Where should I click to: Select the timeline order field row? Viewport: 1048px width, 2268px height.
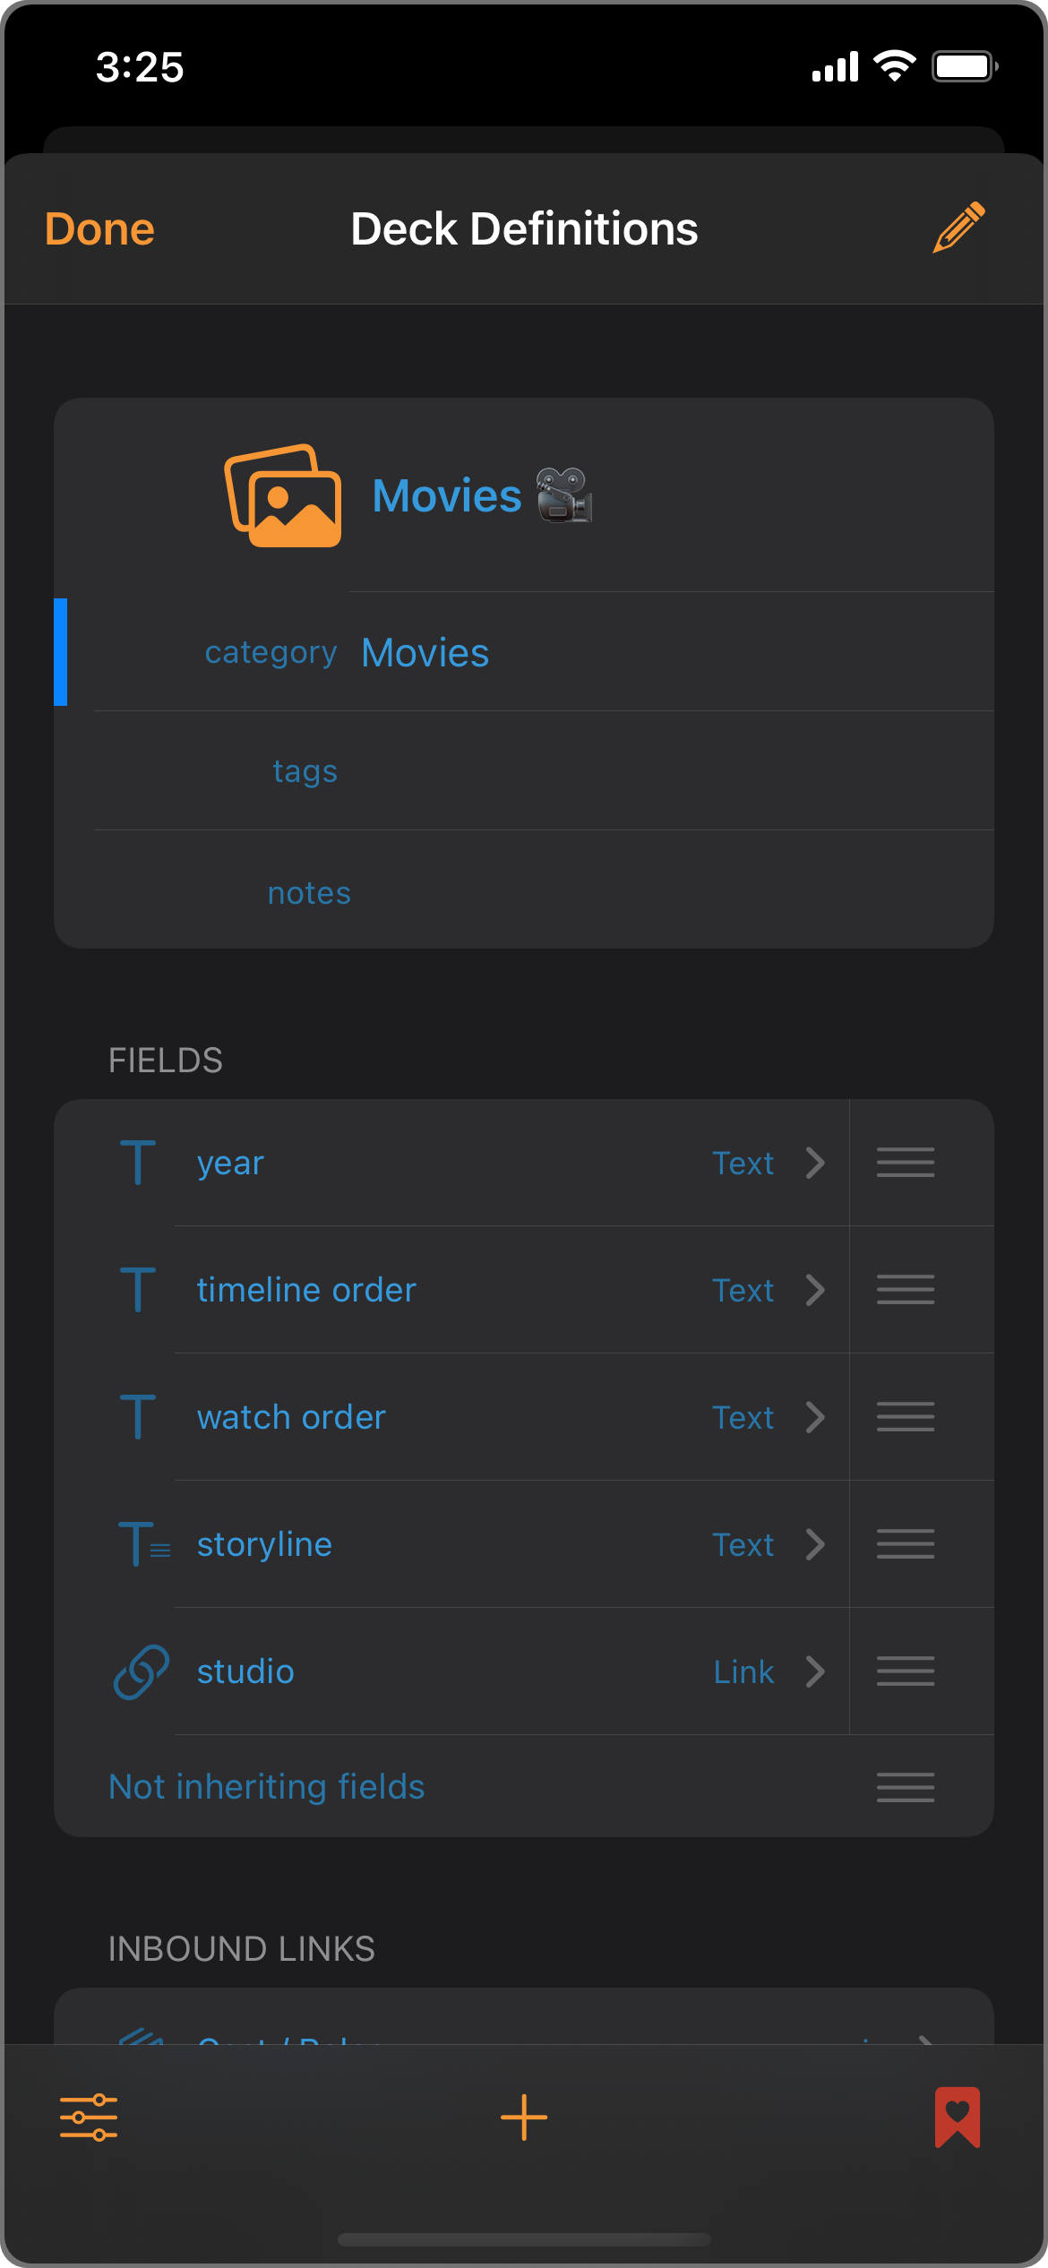(x=448, y=1290)
